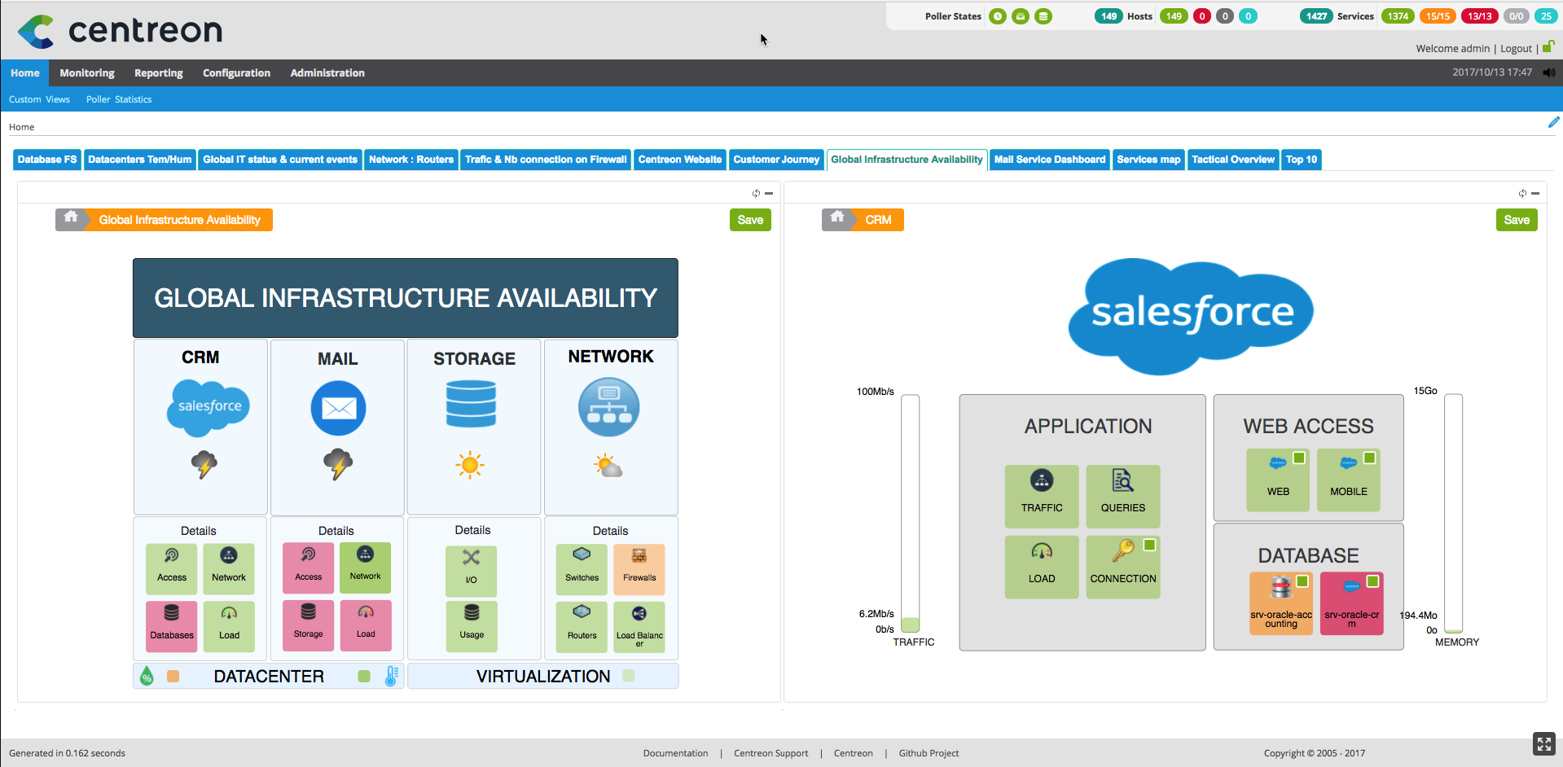Screen dimensions: 1563x767
Task: Collapse the Global Infrastructure Availability widget
Action: pyautogui.click(x=769, y=193)
